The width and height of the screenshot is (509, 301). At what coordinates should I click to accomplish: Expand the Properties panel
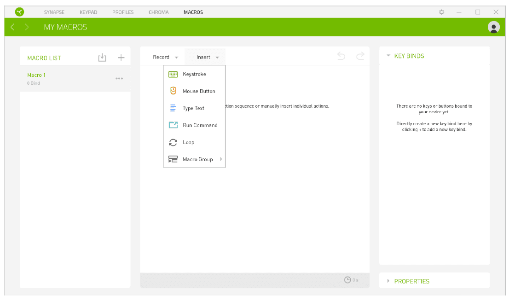coord(411,281)
